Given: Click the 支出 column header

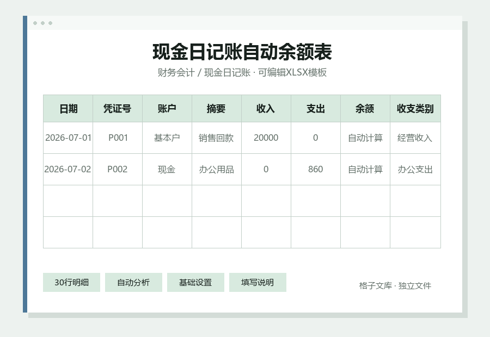Looking at the screenshot, I should pyautogui.click(x=316, y=109).
